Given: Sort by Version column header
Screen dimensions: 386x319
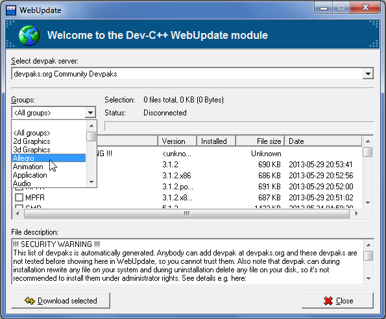Looking at the screenshot, I should pos(177,141).
